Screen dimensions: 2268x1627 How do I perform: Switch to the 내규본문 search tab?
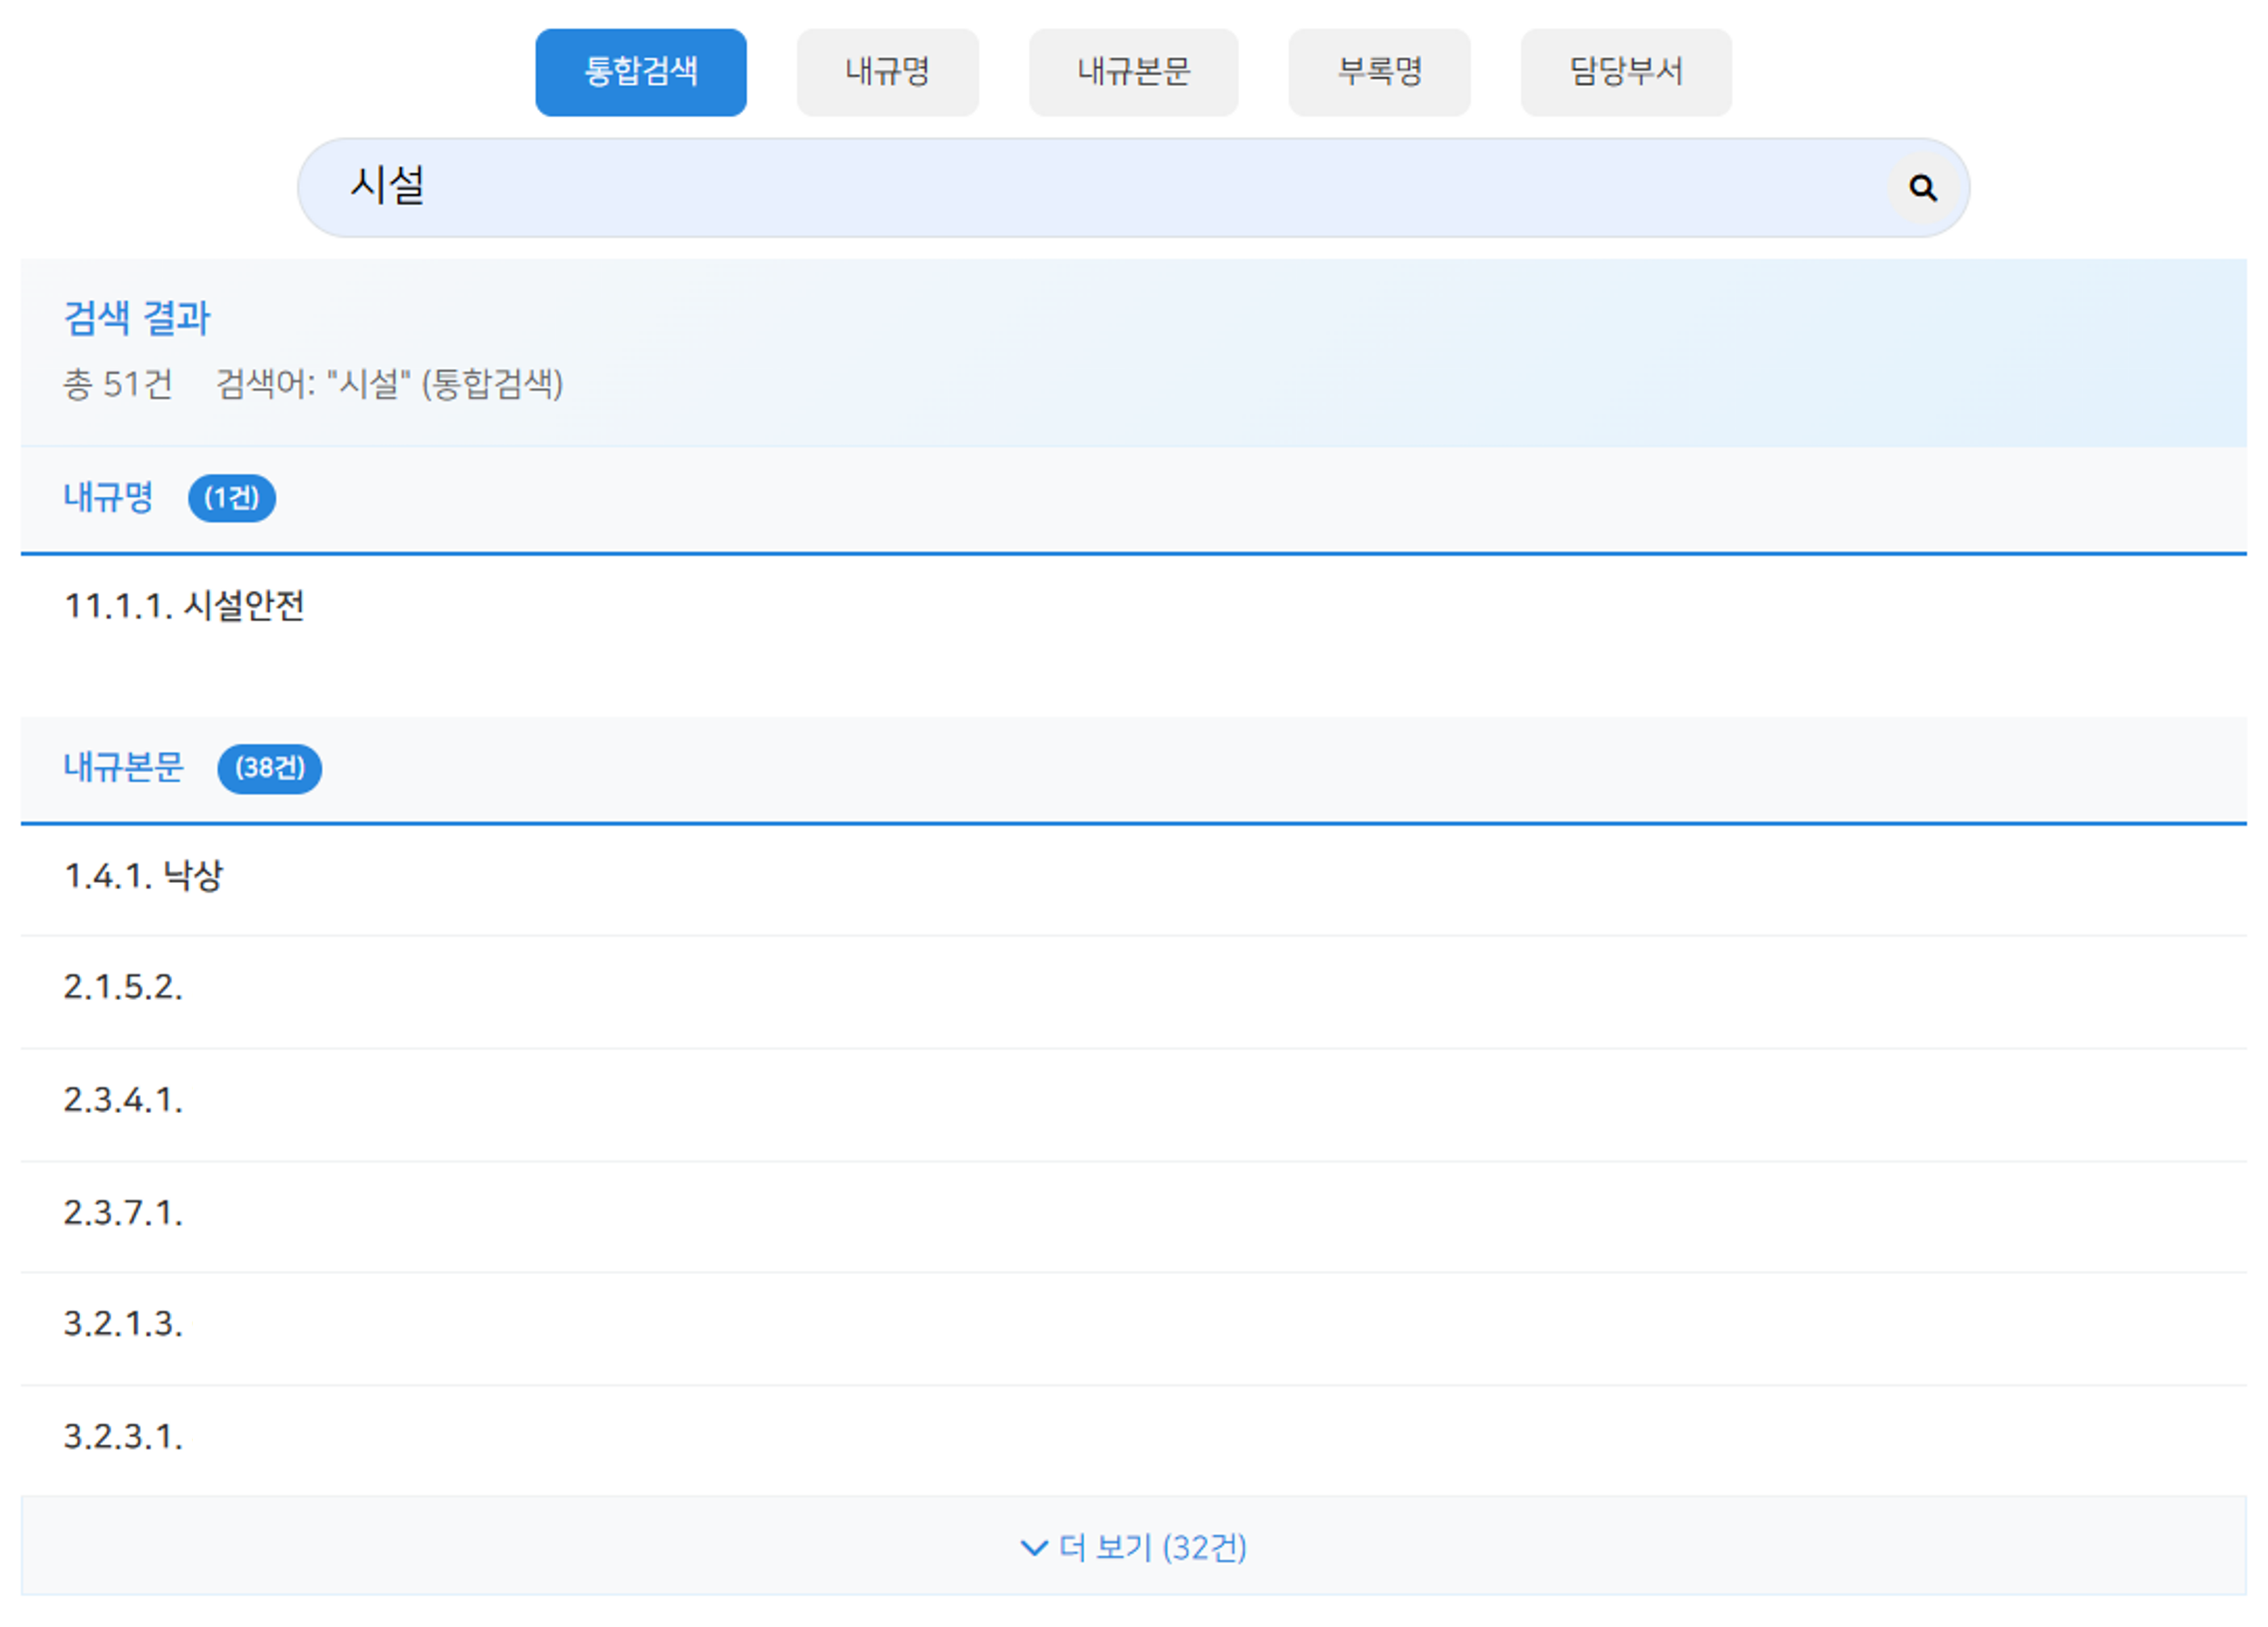1133,72
